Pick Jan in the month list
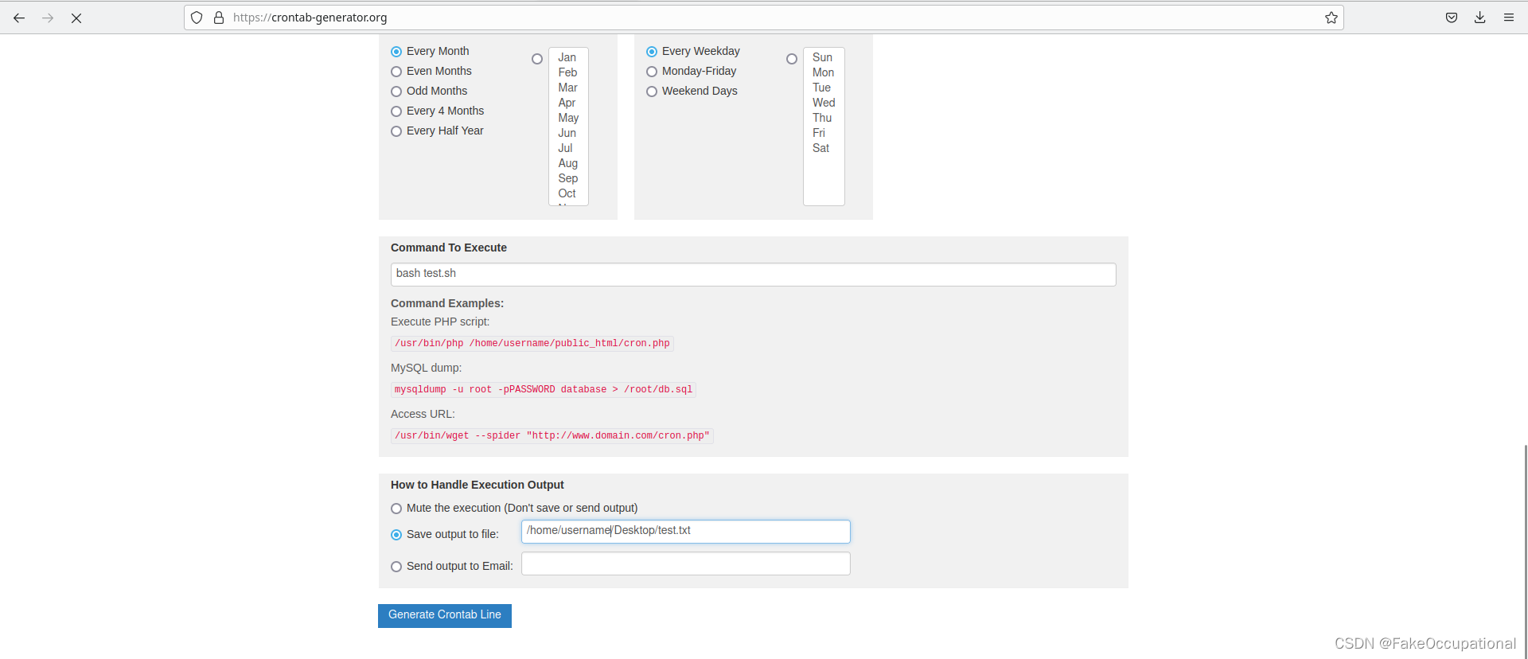Viewport: 1528px width, 659px height. [x=567, y=57]
